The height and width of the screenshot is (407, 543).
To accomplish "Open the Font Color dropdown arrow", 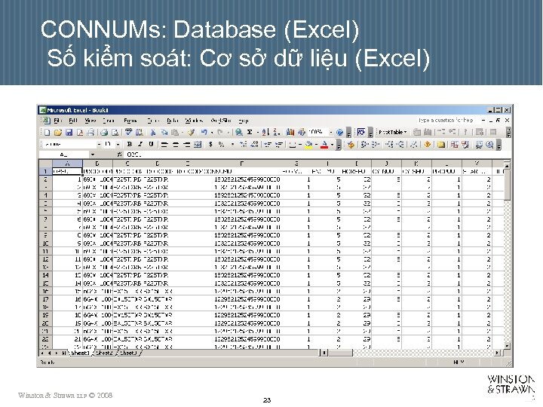I will pos(332,145).
